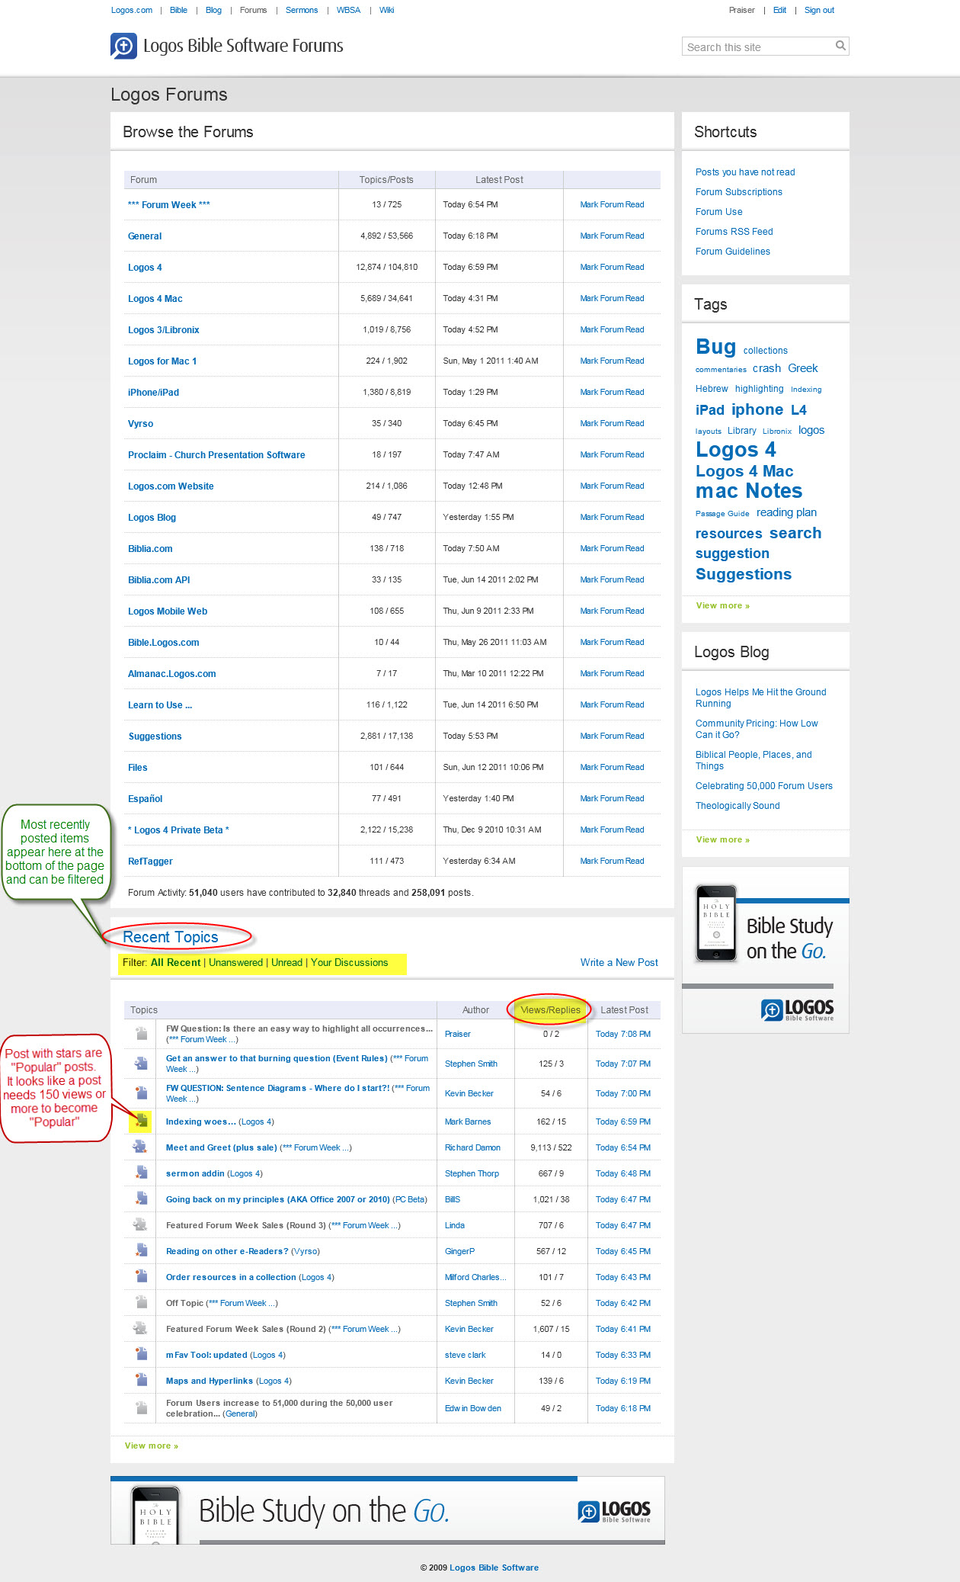Open Forum Guidelines shortcut
The width and height of the screenshot is (960, 1582).
click(x=732, y=251)
